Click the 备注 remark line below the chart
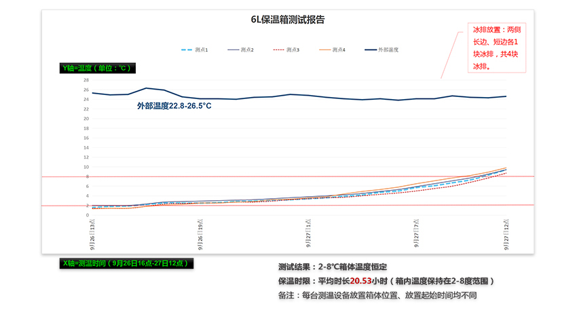This screenshot has width=577, height=323. [377, 295]
